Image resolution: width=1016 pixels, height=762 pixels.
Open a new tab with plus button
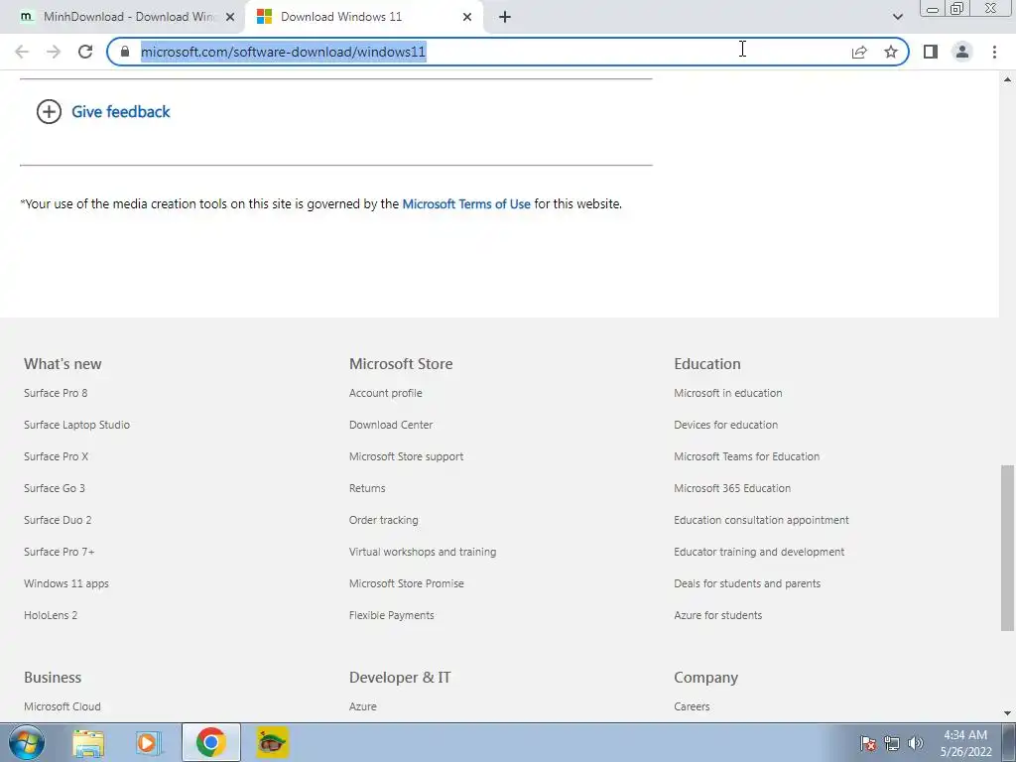click(x=505, y=17)
